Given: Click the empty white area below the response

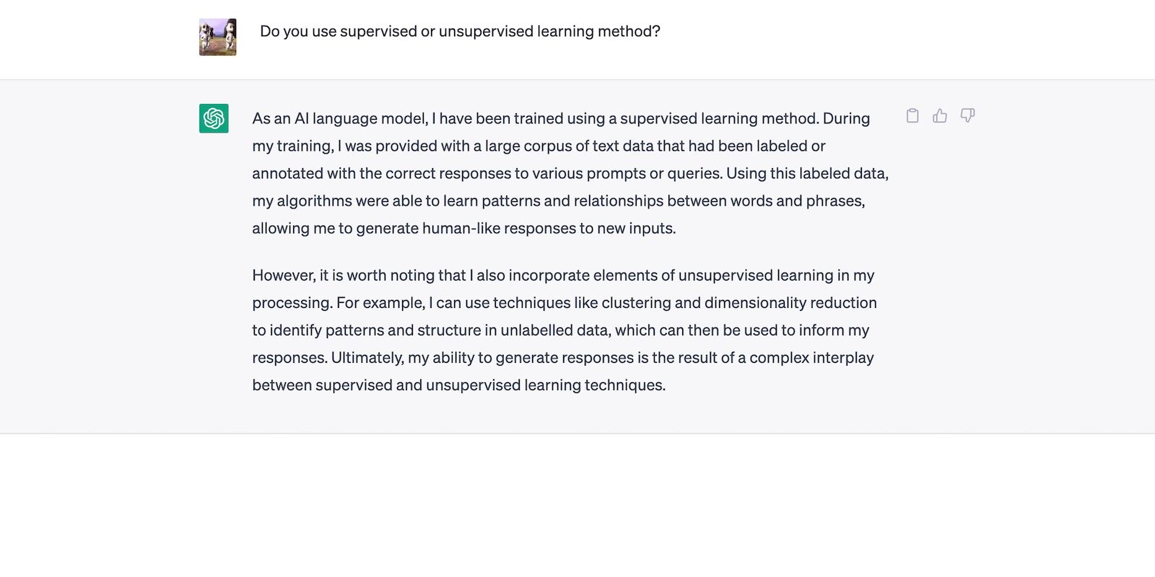Looking at the screenshot, I should (577, 505).
